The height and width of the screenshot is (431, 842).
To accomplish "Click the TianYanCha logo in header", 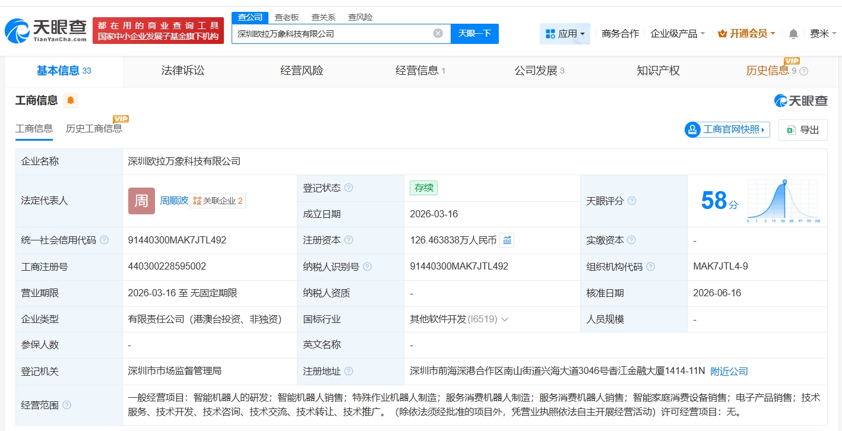I will [46, 30].
